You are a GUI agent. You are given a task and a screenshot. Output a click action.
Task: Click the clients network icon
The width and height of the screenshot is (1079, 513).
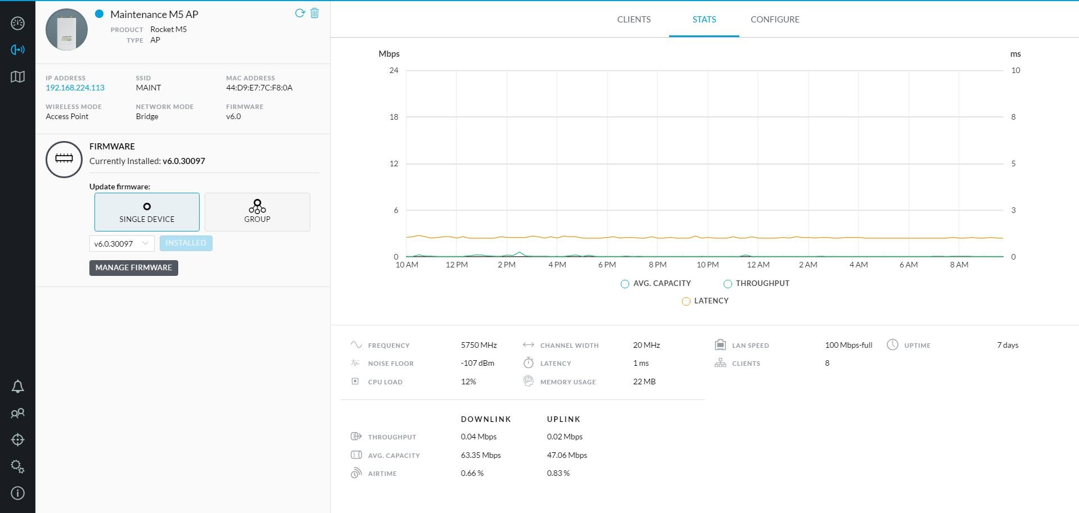(720, 363)
